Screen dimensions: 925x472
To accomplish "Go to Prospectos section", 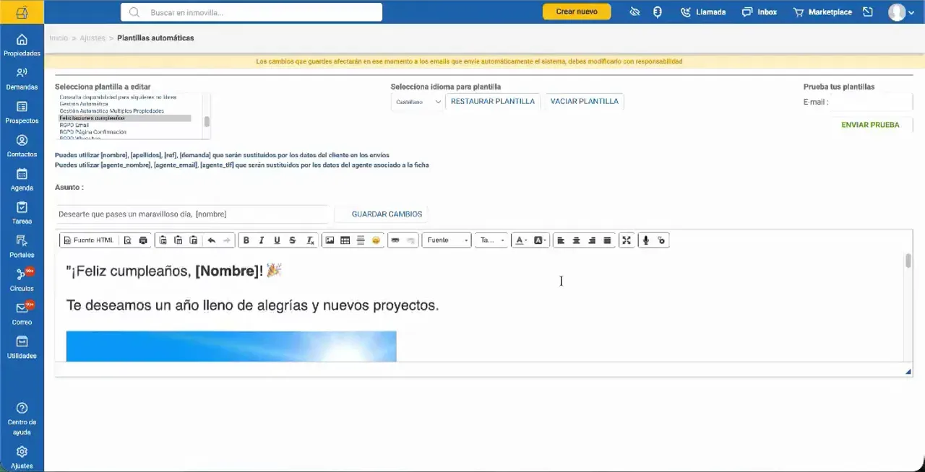I will [x=22, y=112].
